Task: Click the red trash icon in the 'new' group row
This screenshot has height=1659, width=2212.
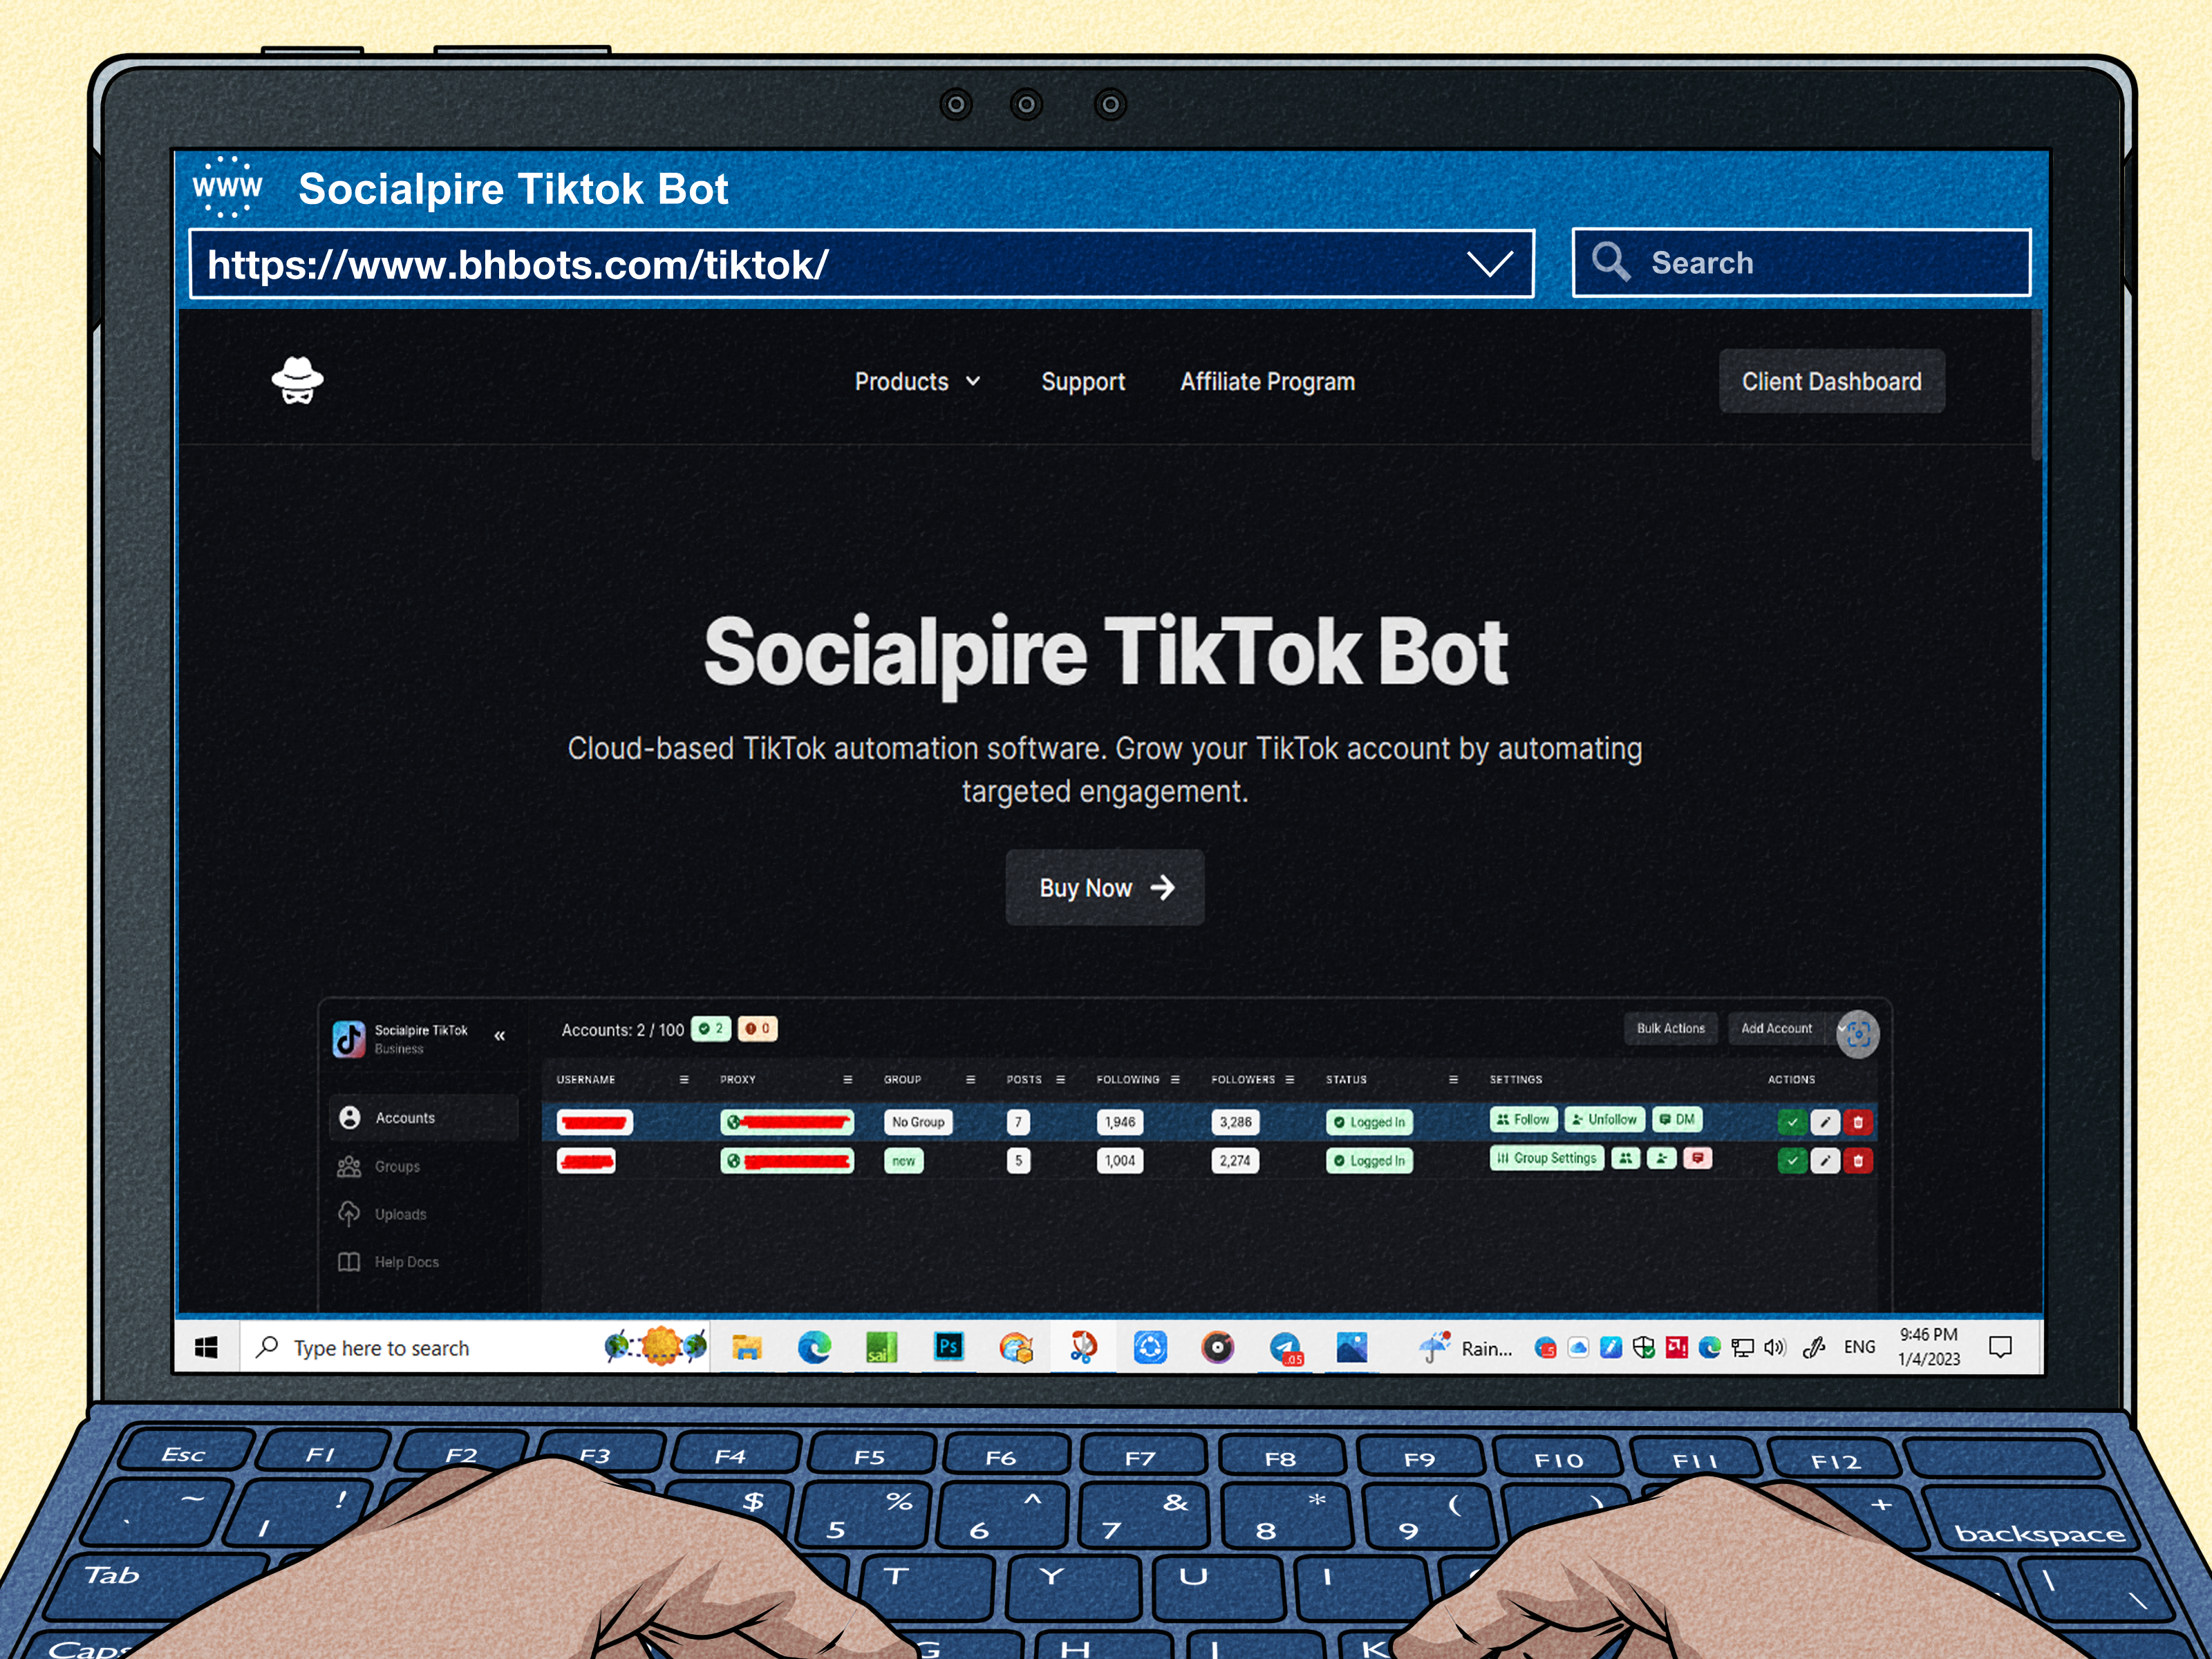Action: (1858, 1161)
